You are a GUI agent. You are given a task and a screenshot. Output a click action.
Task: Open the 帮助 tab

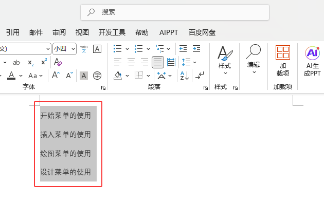(142, 32)
